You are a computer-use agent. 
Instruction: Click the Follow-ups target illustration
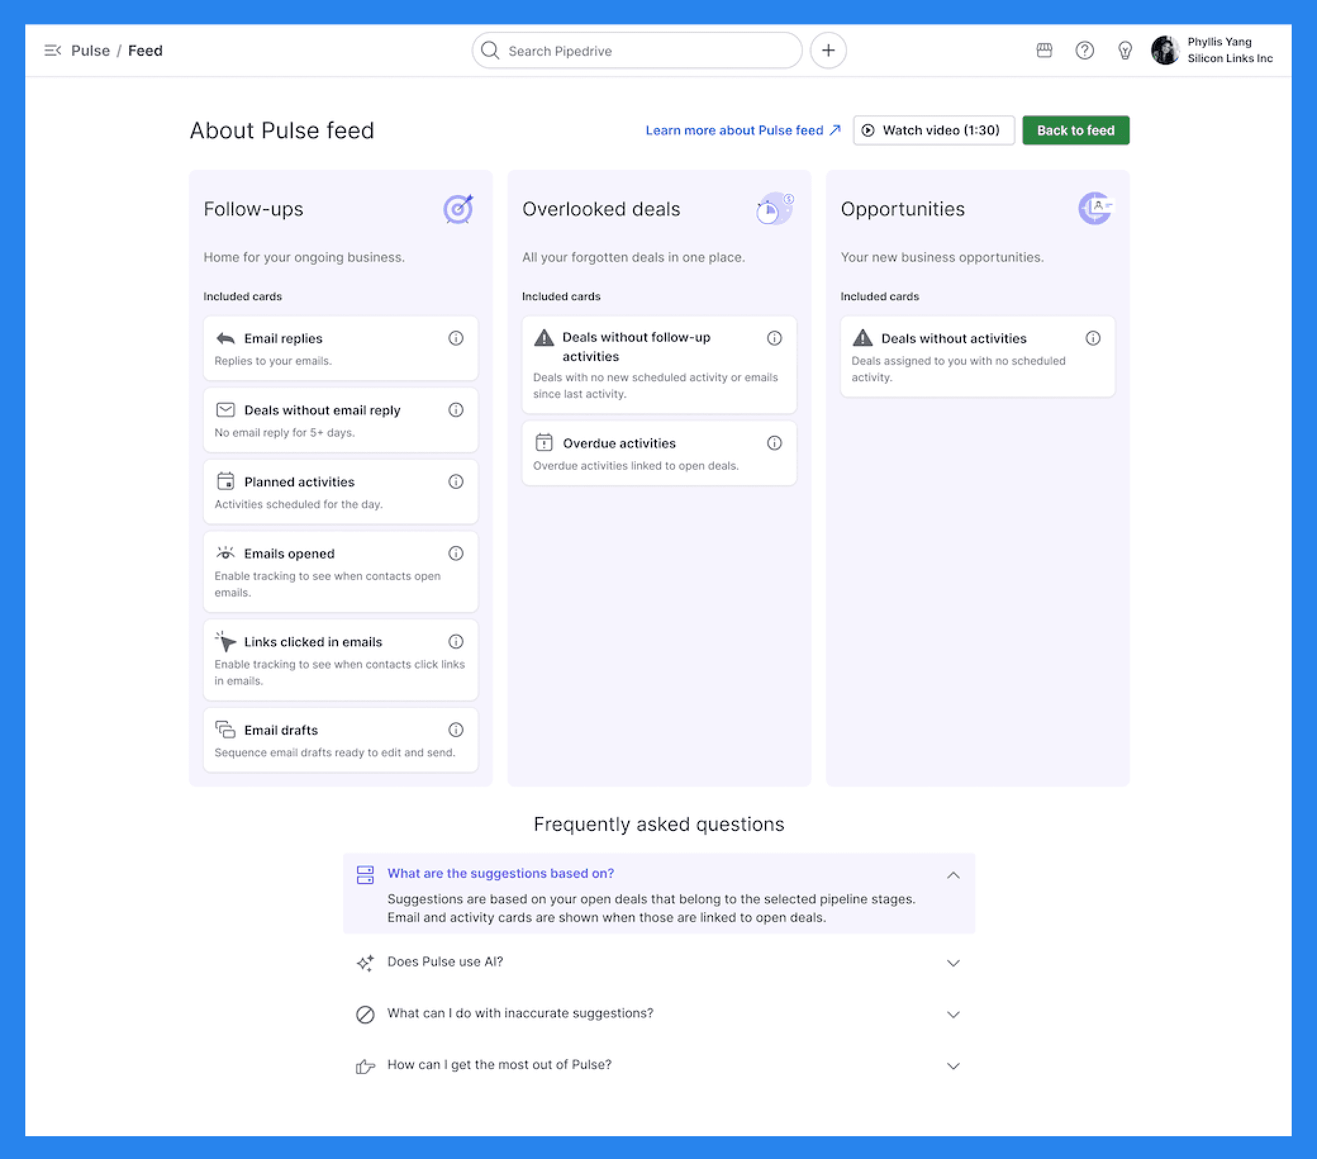[458, 209]
